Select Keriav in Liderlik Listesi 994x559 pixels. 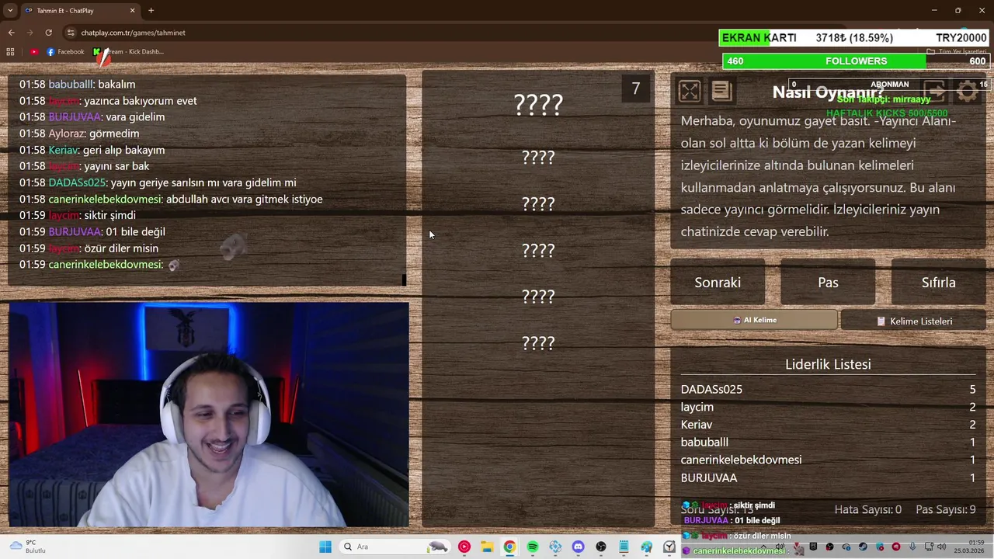697,425
